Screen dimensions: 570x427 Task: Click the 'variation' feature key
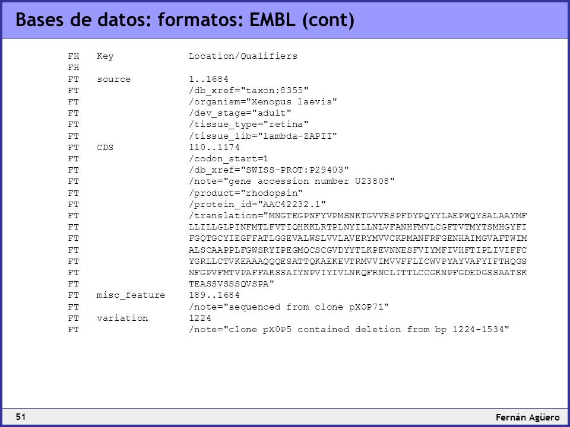pyautogui.click(x=122, y=318)
